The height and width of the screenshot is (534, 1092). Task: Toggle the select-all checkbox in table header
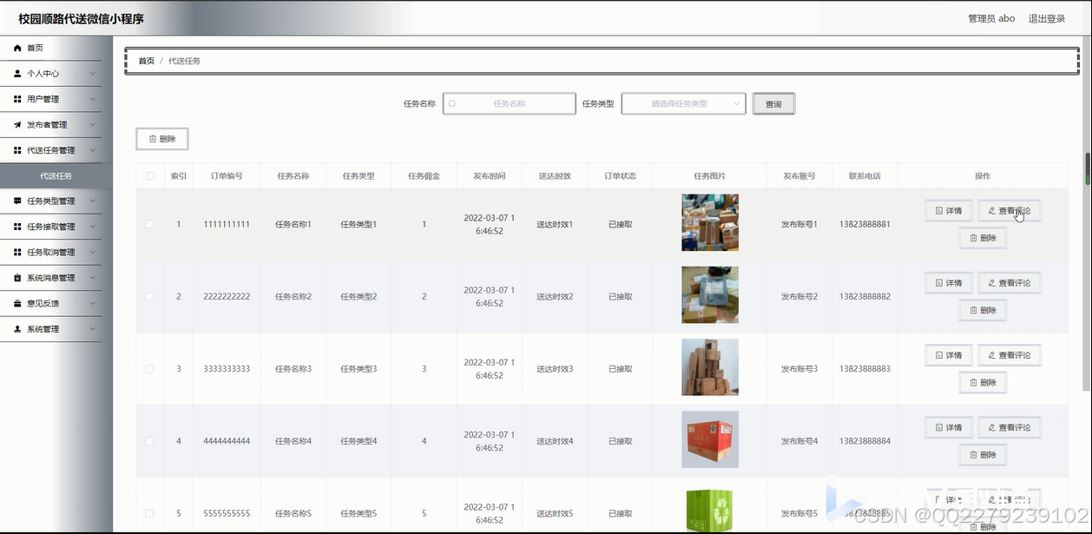149,175
